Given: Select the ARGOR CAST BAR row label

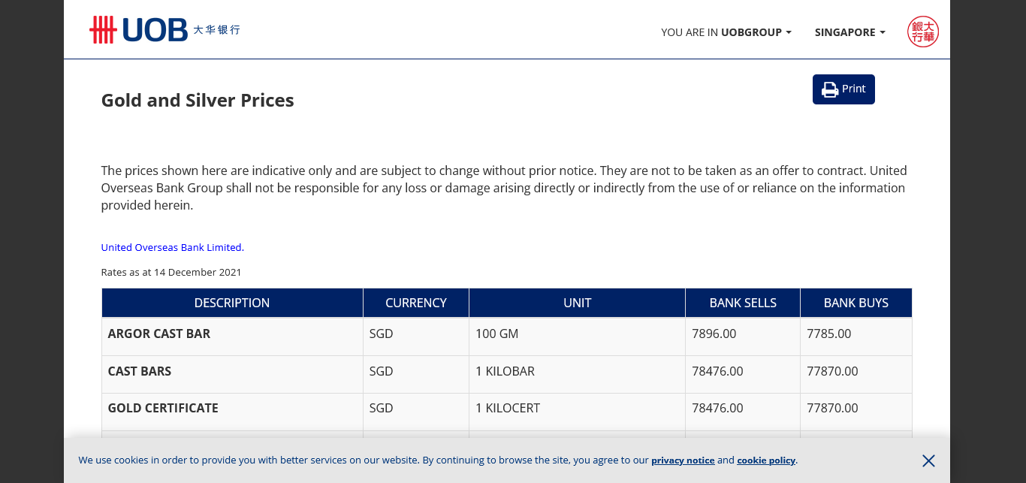Looking at the screenshot, I should click(x=159, y=334).
